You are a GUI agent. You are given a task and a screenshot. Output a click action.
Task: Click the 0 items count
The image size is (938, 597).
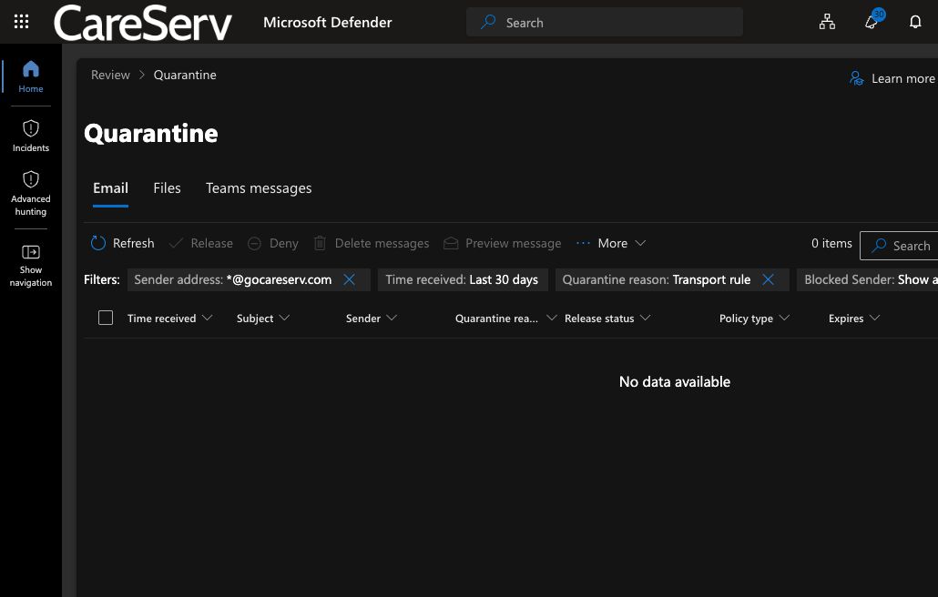coord(831,243)
